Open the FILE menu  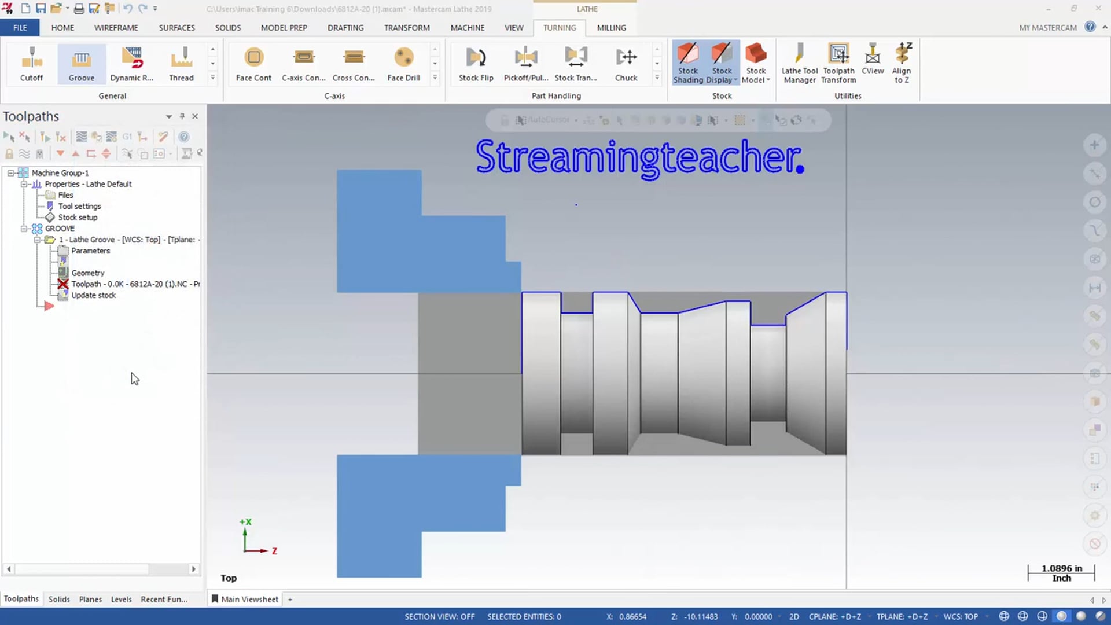point(20,28)
